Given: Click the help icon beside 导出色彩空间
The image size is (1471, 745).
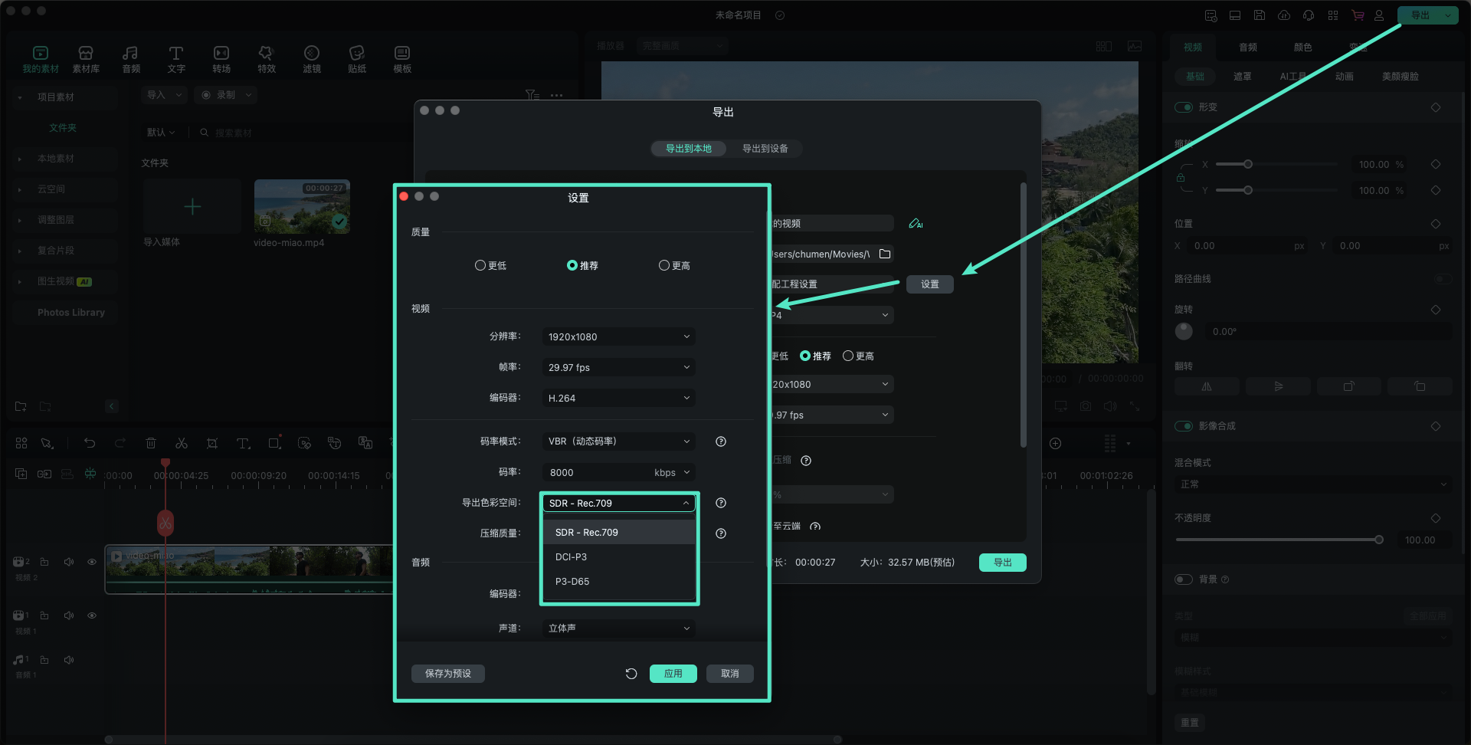Looking at the screenshot, I should click(x=720, y=503).
